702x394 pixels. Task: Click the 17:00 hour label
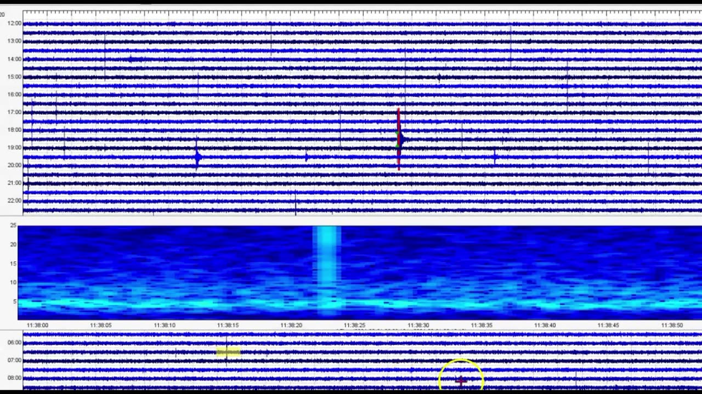point(15,112)
